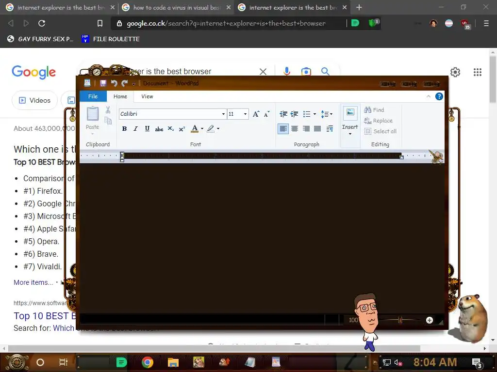Justify the text
The height and width of the screenshot is (372, 497).
click(317, 129)
